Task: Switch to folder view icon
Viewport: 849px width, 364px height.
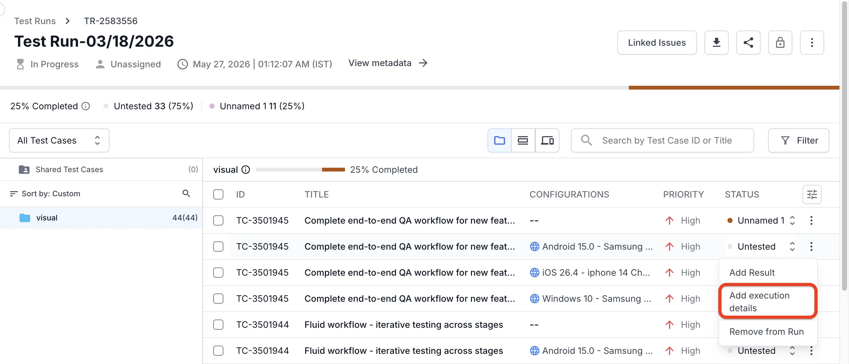Action: pos(499,140)
